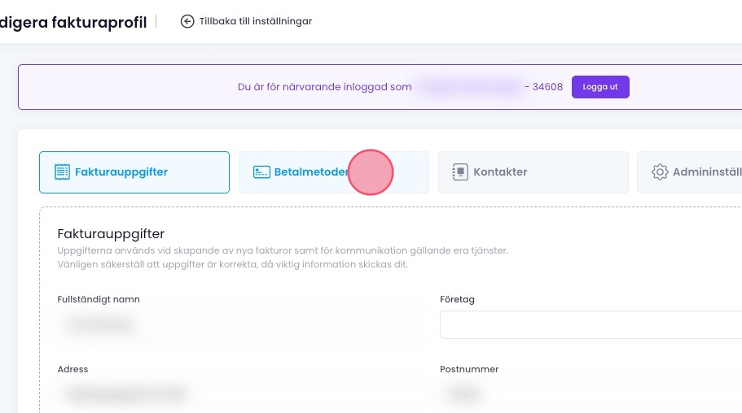
Task: Select the Adress input field
Action: (x=236, y=394)
